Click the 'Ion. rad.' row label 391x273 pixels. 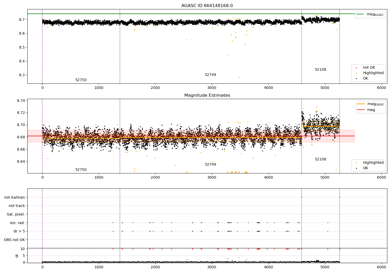tap(17, 223)
